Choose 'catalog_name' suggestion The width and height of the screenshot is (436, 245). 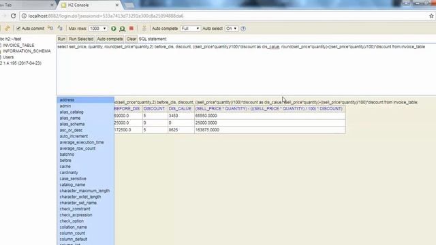click(86, 184)
